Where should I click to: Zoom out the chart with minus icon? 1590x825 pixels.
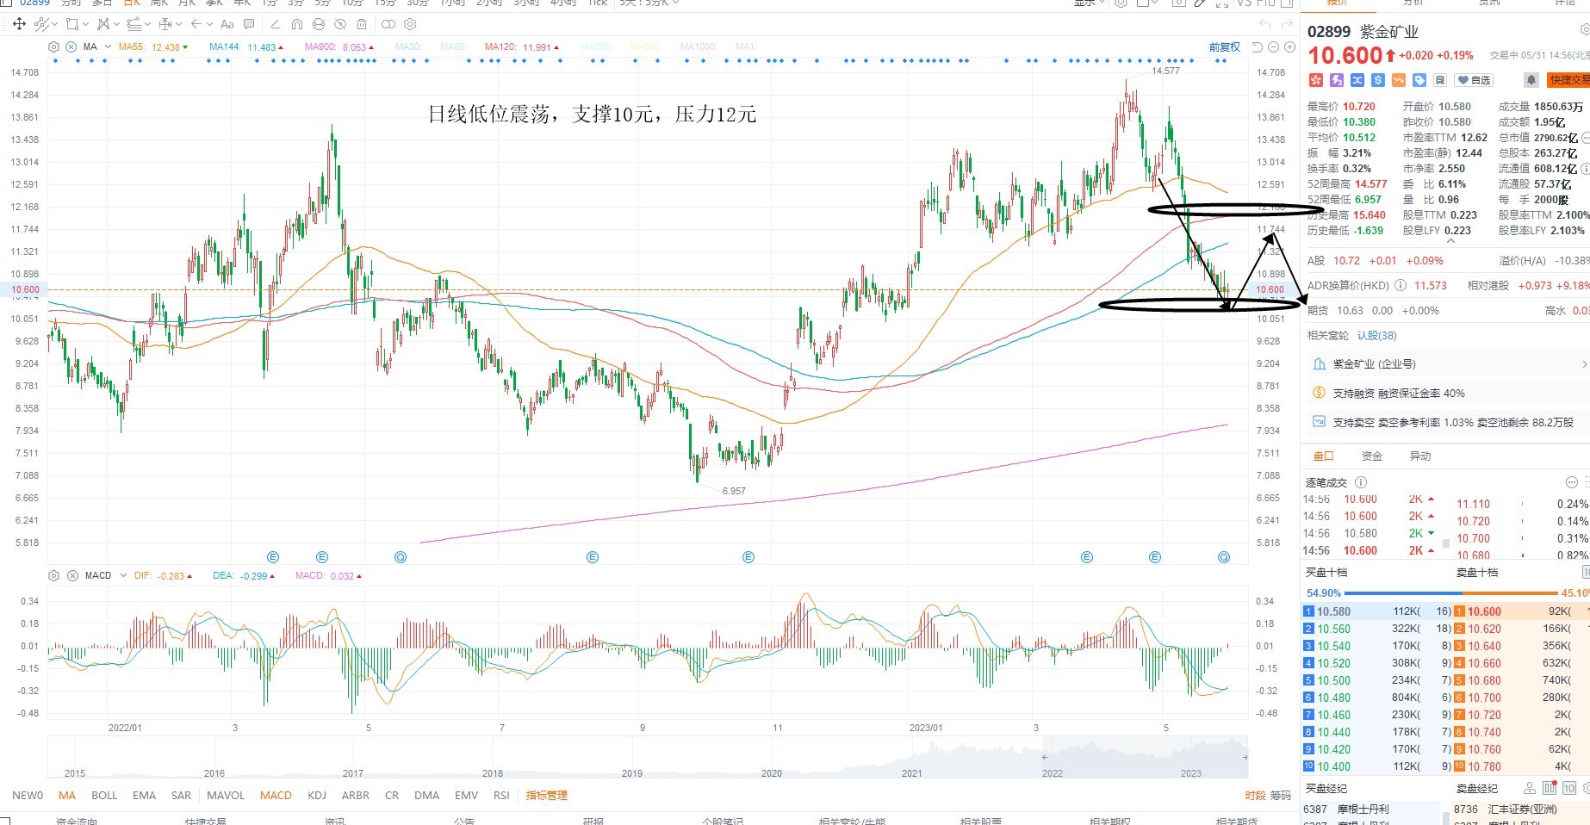point(1274,47)
